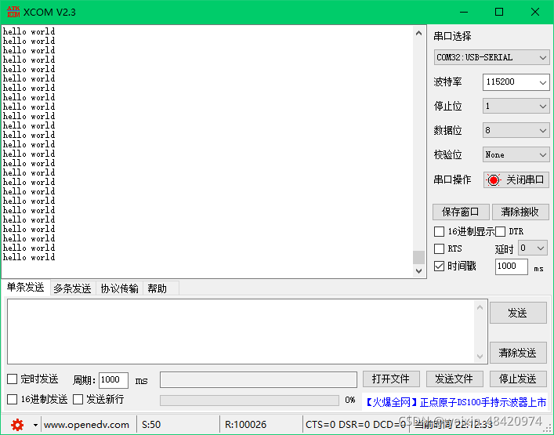Screen dimensions: 554x435
Task: Click the 清除接收 clear receive button
Action: (x=520, y=212)
